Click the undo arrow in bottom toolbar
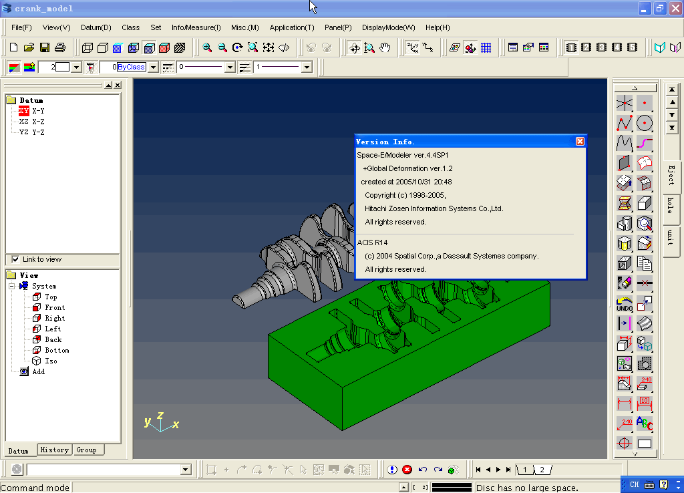Viewport: 684px width, 493px height. (423, 470)
